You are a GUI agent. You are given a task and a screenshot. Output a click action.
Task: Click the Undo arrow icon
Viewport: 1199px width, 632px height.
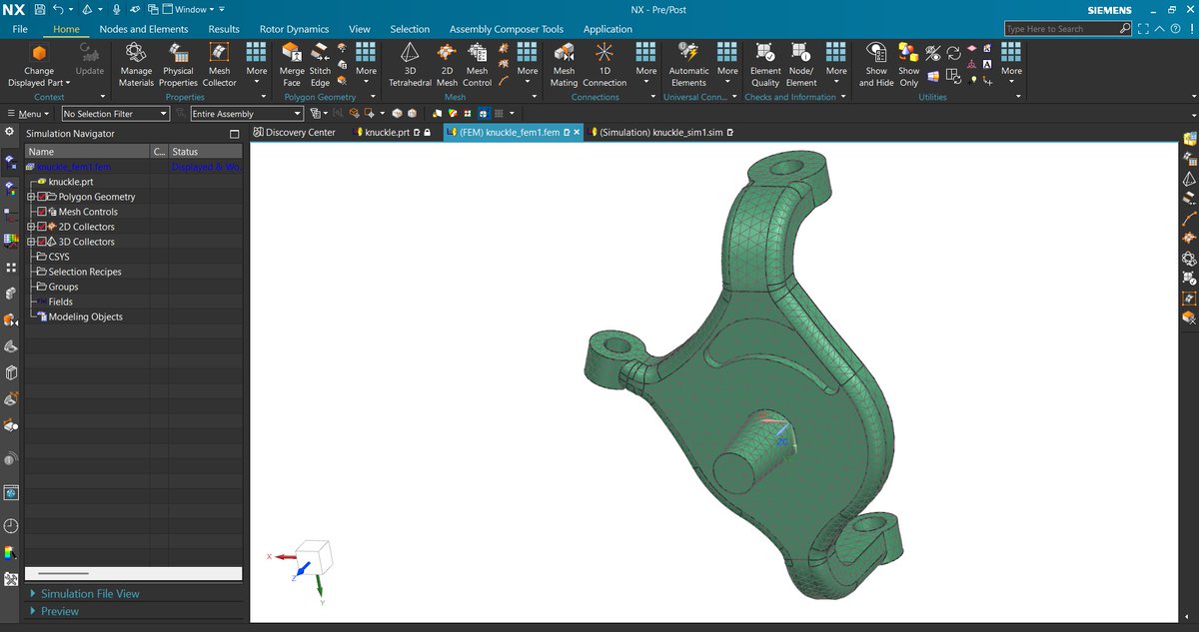coord(58,9)
